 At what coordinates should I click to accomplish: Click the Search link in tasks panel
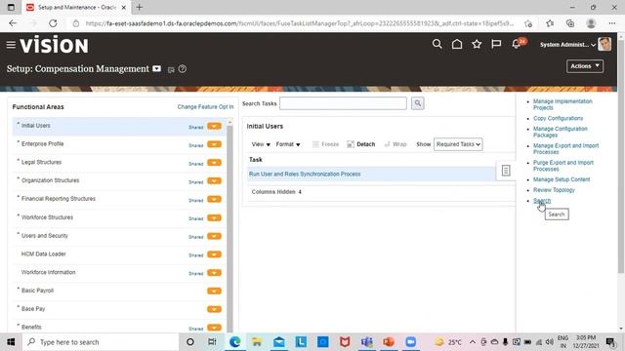point(542,201)
